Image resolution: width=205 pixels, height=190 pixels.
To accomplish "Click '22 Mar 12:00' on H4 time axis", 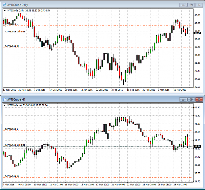I will click(133, 185).
